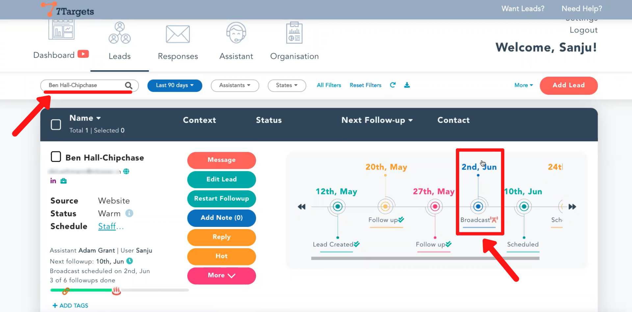Expand the Assistants filter dropdown

tap(235, 85)
